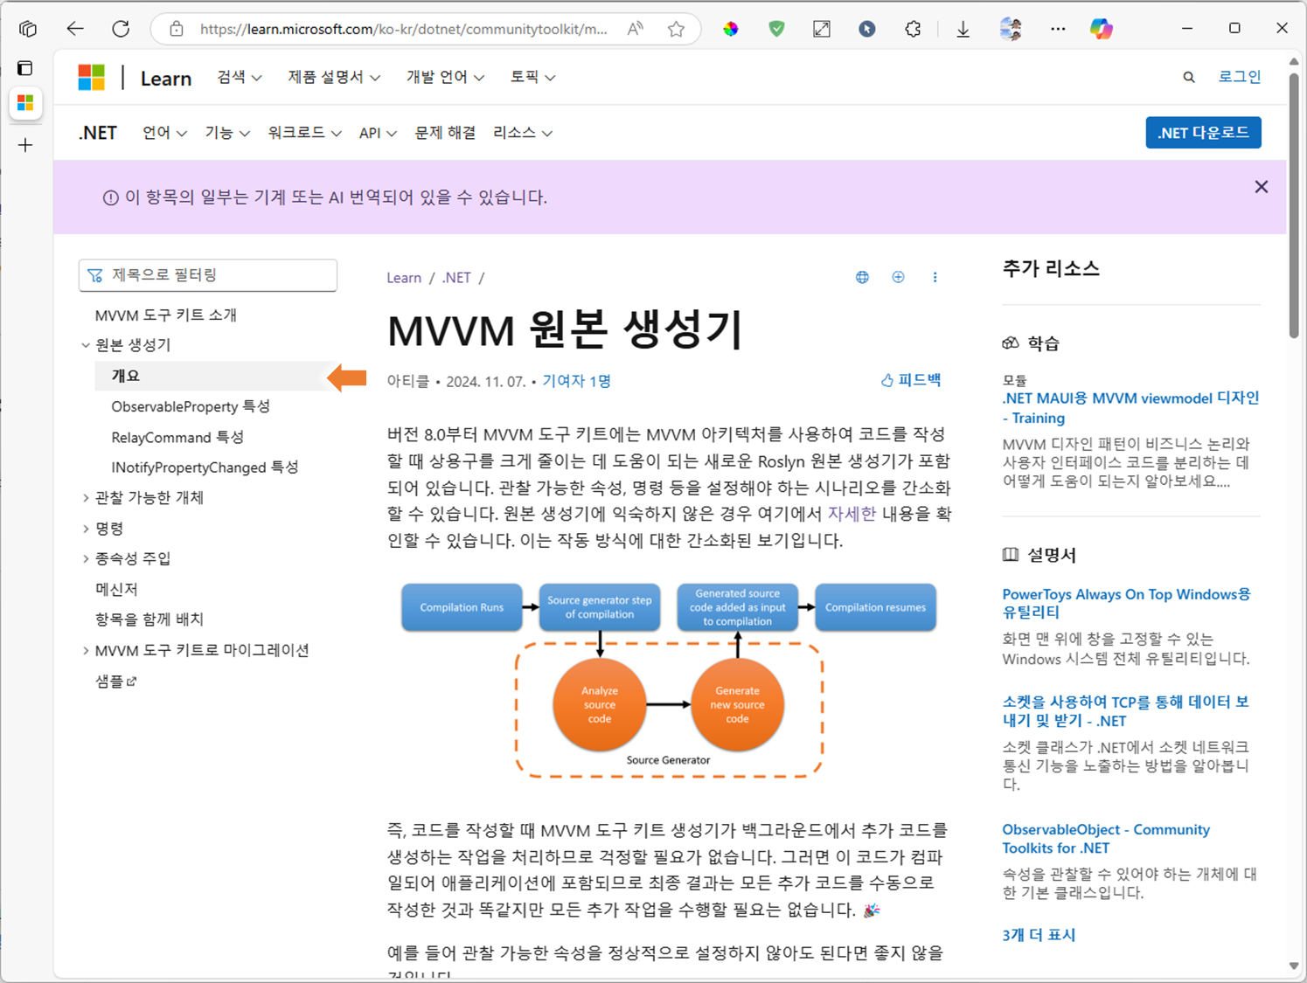Open MVVM 도구 키트 소개 in sidebar
1307x983 pixels.
[x=166, y=315]
